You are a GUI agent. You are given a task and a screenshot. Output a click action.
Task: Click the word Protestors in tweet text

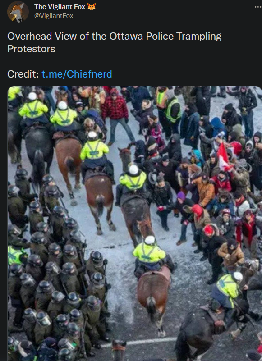coord(31,49)
